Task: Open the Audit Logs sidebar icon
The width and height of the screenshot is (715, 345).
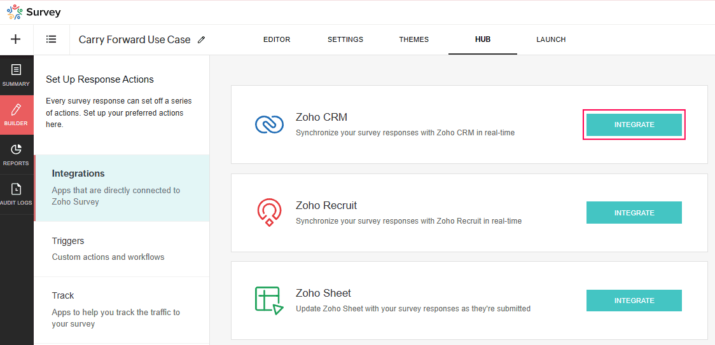Action: point(16,194)
